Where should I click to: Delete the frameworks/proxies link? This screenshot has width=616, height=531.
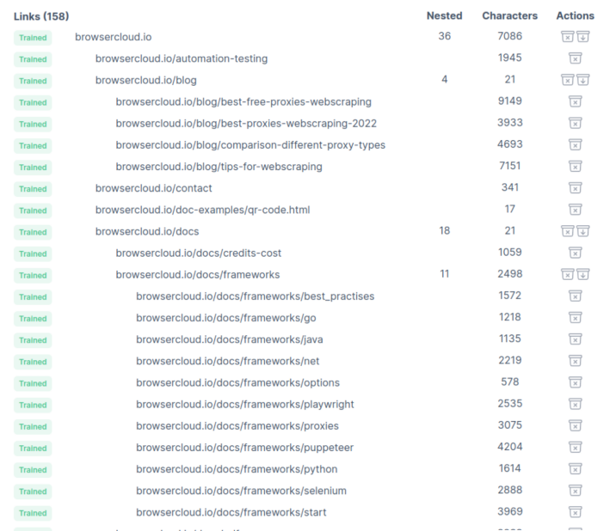pos(576,425)
